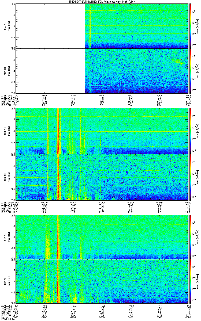Click the PSD [nT²/Hz] label beside THE BII
The height and width of the screenshot is (321, 201).
[x=198, y=281]
